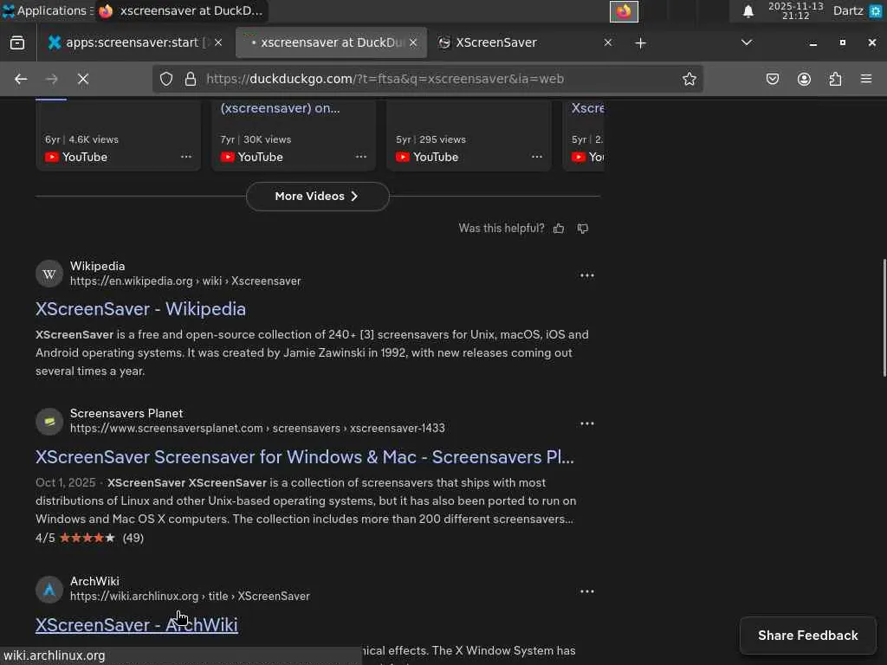Click the YouTube icon on the 295 views video
This screenshot has width=887, height=665.
point(403,157)
